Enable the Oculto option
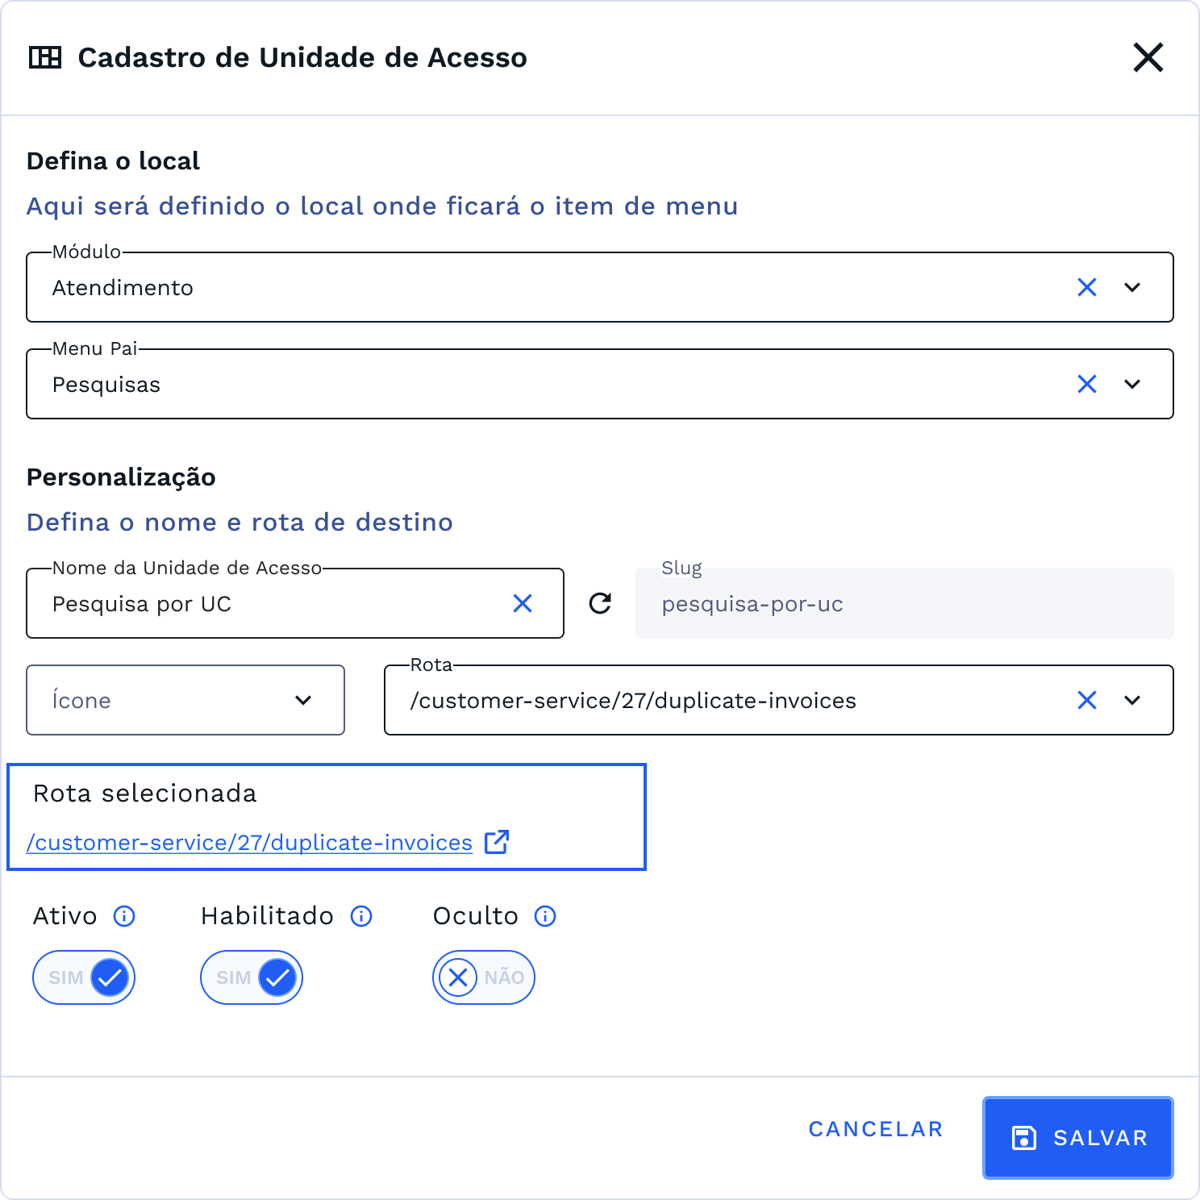Viewport: 1200px width, 1200px height. click(482, 977)
